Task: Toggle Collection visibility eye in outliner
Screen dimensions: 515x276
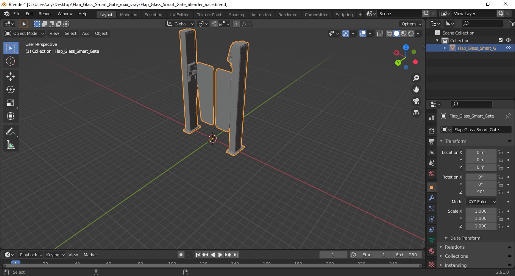Action: pyautogui.click(x=508, y=40)
